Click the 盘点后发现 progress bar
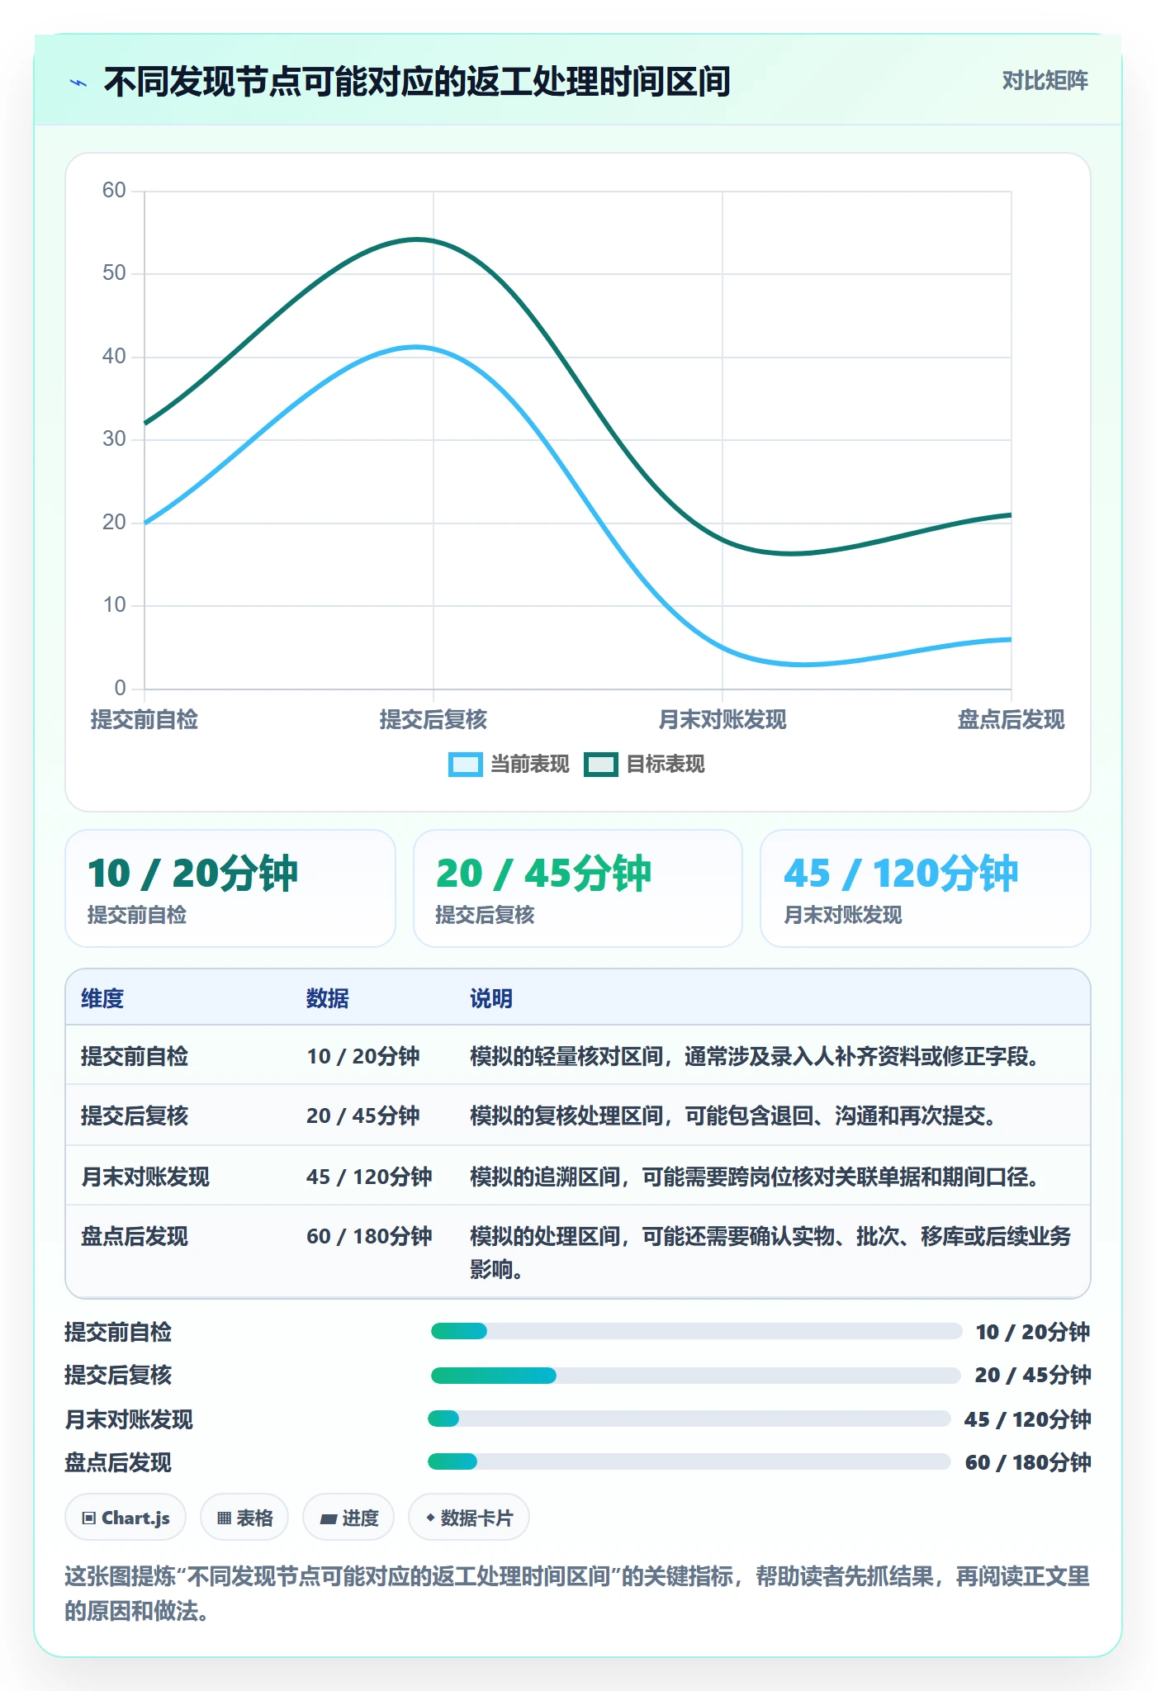Image resolution: width=1156 pixels, height=1691 pixels. (x=689, y=1461)
